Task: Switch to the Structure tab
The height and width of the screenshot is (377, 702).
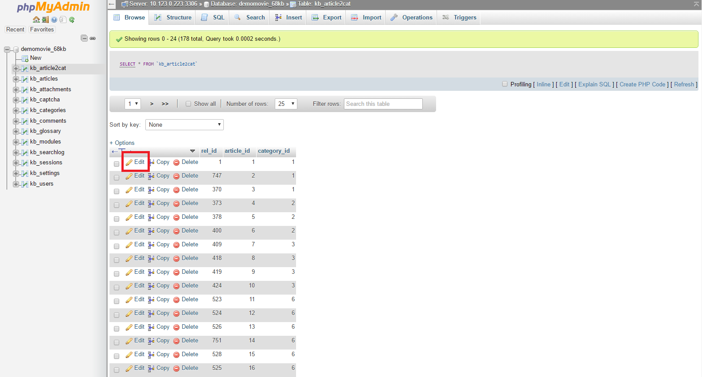Action: (173, 17)
